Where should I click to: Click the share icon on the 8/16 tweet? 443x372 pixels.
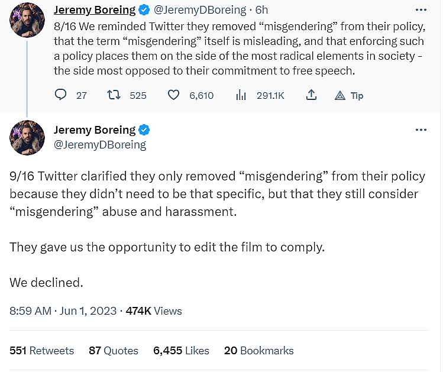pyautogui.click(x=311, y=95)
